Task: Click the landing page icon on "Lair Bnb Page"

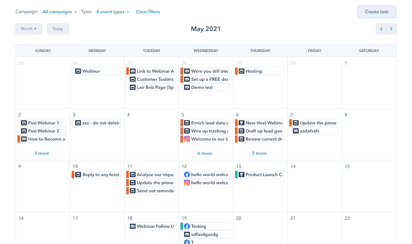Action: coord(133,87)
